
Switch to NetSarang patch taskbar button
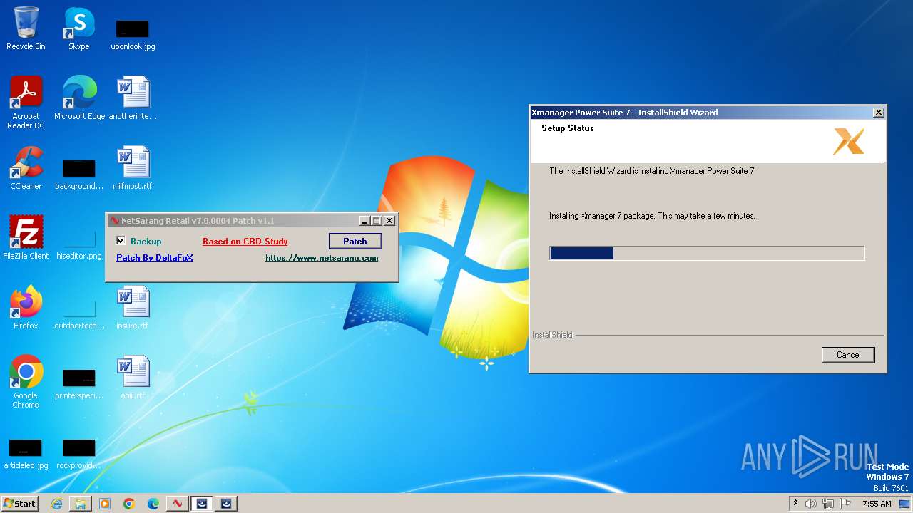point(178,504)
